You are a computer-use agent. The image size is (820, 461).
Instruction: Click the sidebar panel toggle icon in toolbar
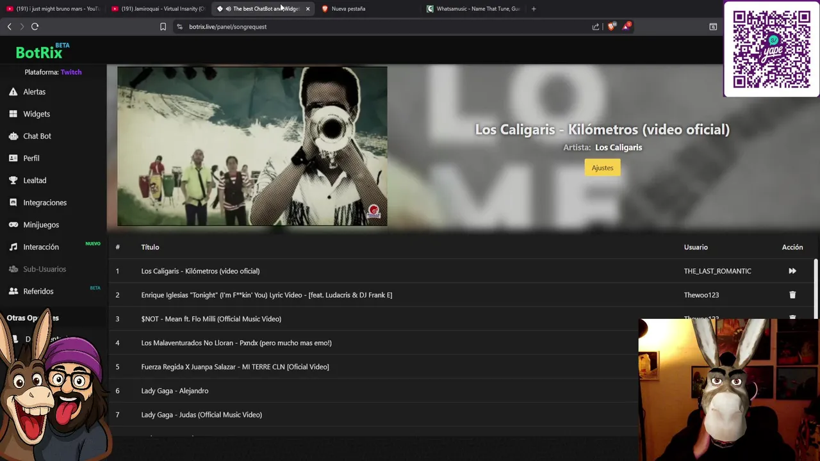coord(713,26)
